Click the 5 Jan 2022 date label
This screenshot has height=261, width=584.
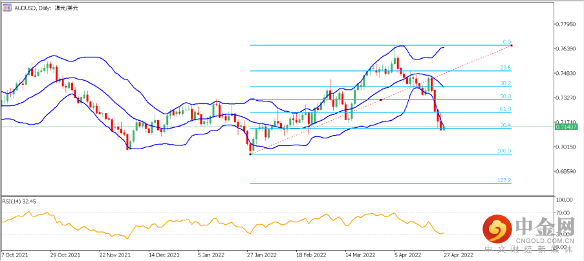[x=213, y=255]
